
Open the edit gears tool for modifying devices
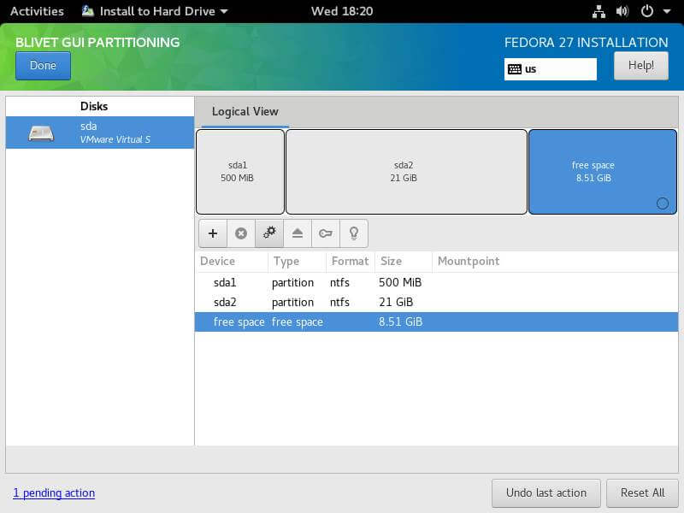pos(268,233)
